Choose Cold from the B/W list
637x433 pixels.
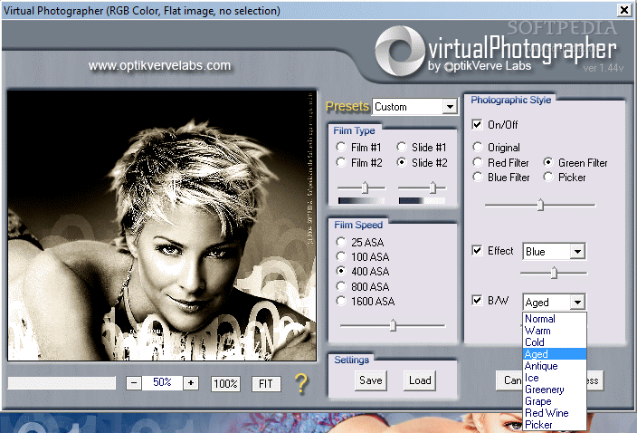pyautogui.click(x=555, y=342)
